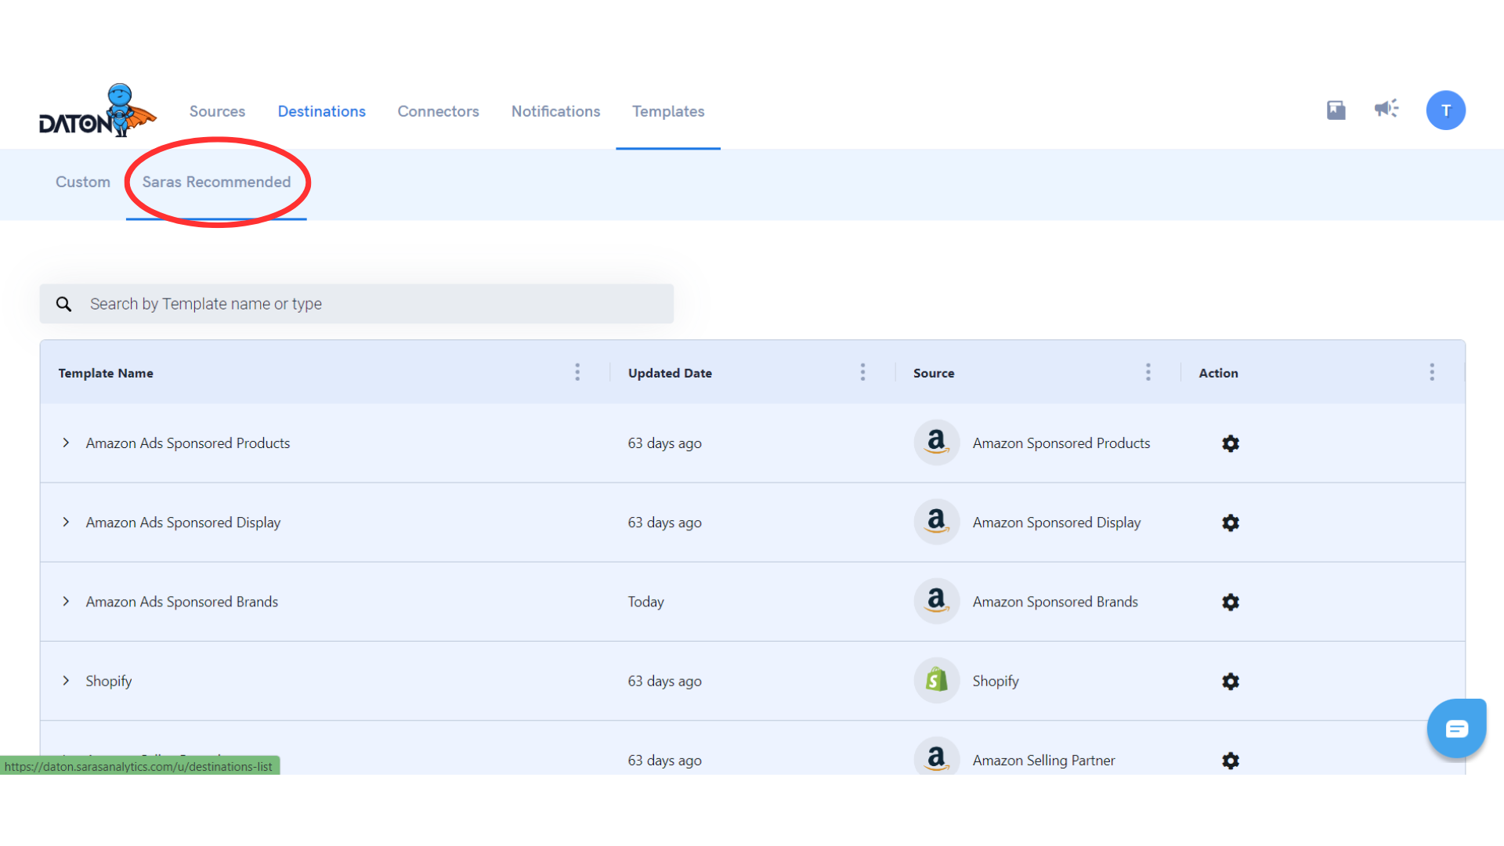This screenshot has height=846, width=1504.
Task: Open Template Name column options menu
Action: point(577,372)
